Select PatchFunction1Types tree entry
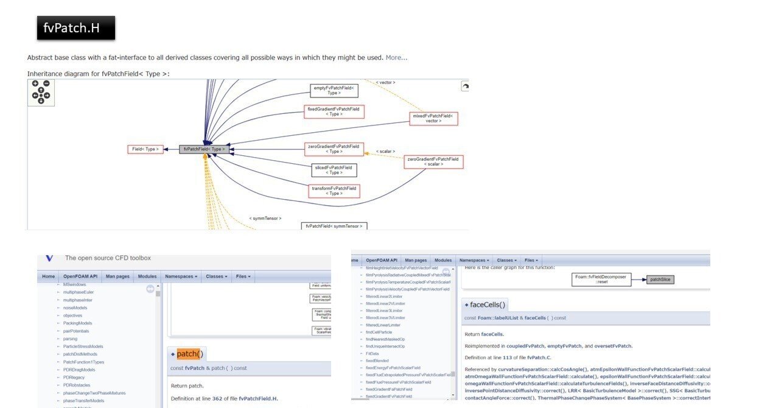The width and height of the screenshot is (779, 408). pos(83,362)
